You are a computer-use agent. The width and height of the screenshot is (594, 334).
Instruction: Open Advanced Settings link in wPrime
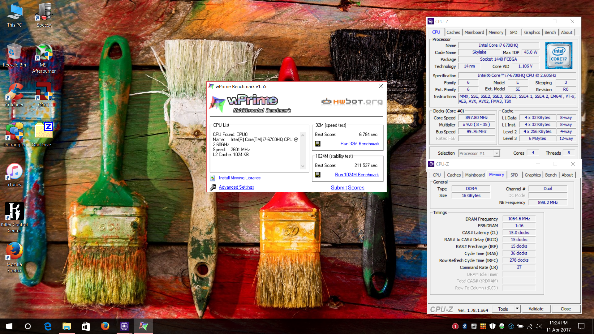[x=236, y=187]
